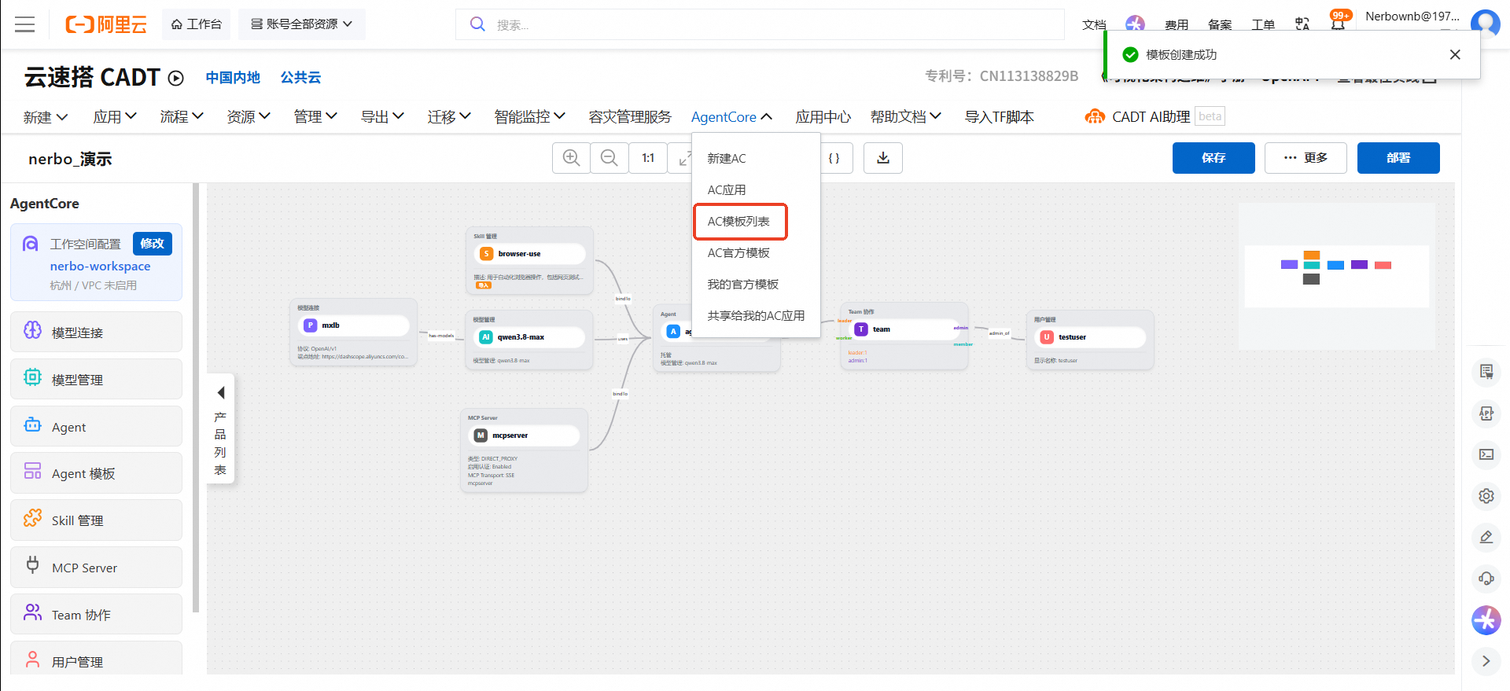Select the Agent sidebar item
Image resolution: width=1510 pixels, height=691 pixels.
(x=96, y=427)
